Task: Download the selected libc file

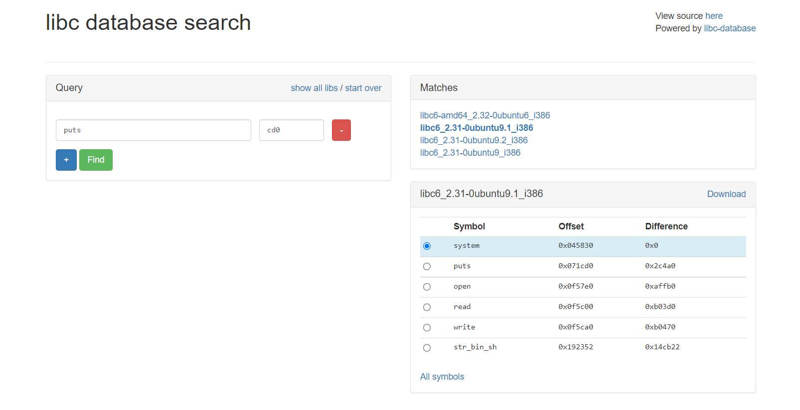Action: click(x=726, y=194)
